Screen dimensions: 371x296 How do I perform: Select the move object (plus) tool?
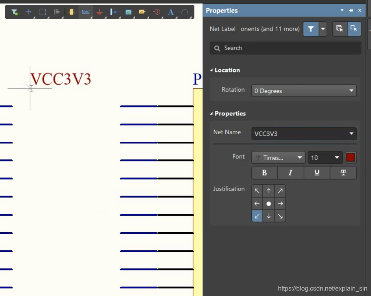28,11
